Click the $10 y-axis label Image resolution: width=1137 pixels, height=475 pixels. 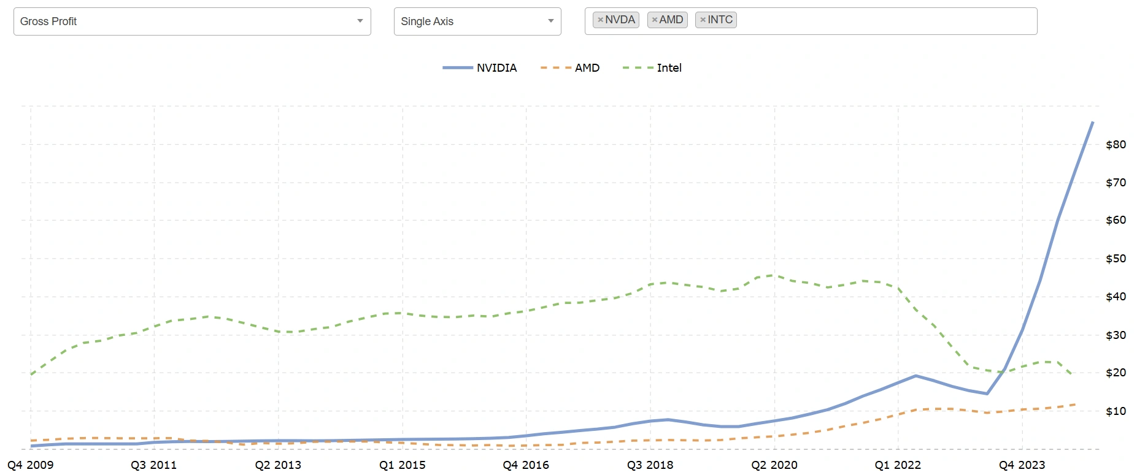coord(1116,411)
